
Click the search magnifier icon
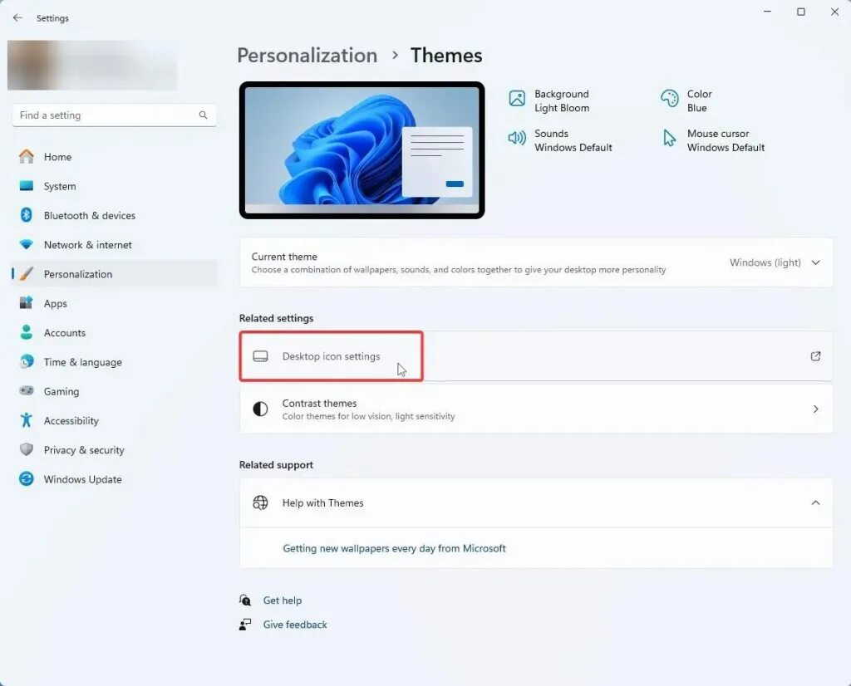point(203,115)
